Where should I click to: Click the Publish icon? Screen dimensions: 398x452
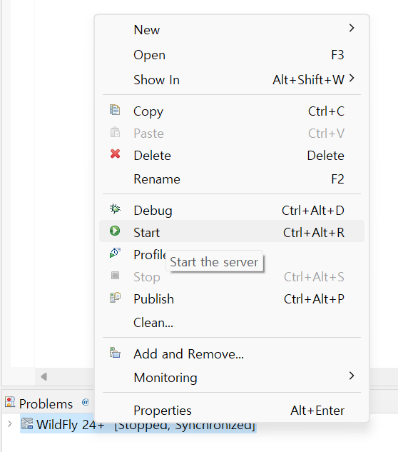[116, 297]
